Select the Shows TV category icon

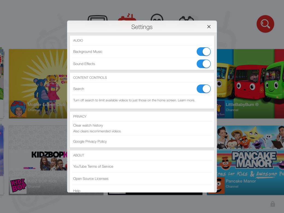(x=97, y=18)
